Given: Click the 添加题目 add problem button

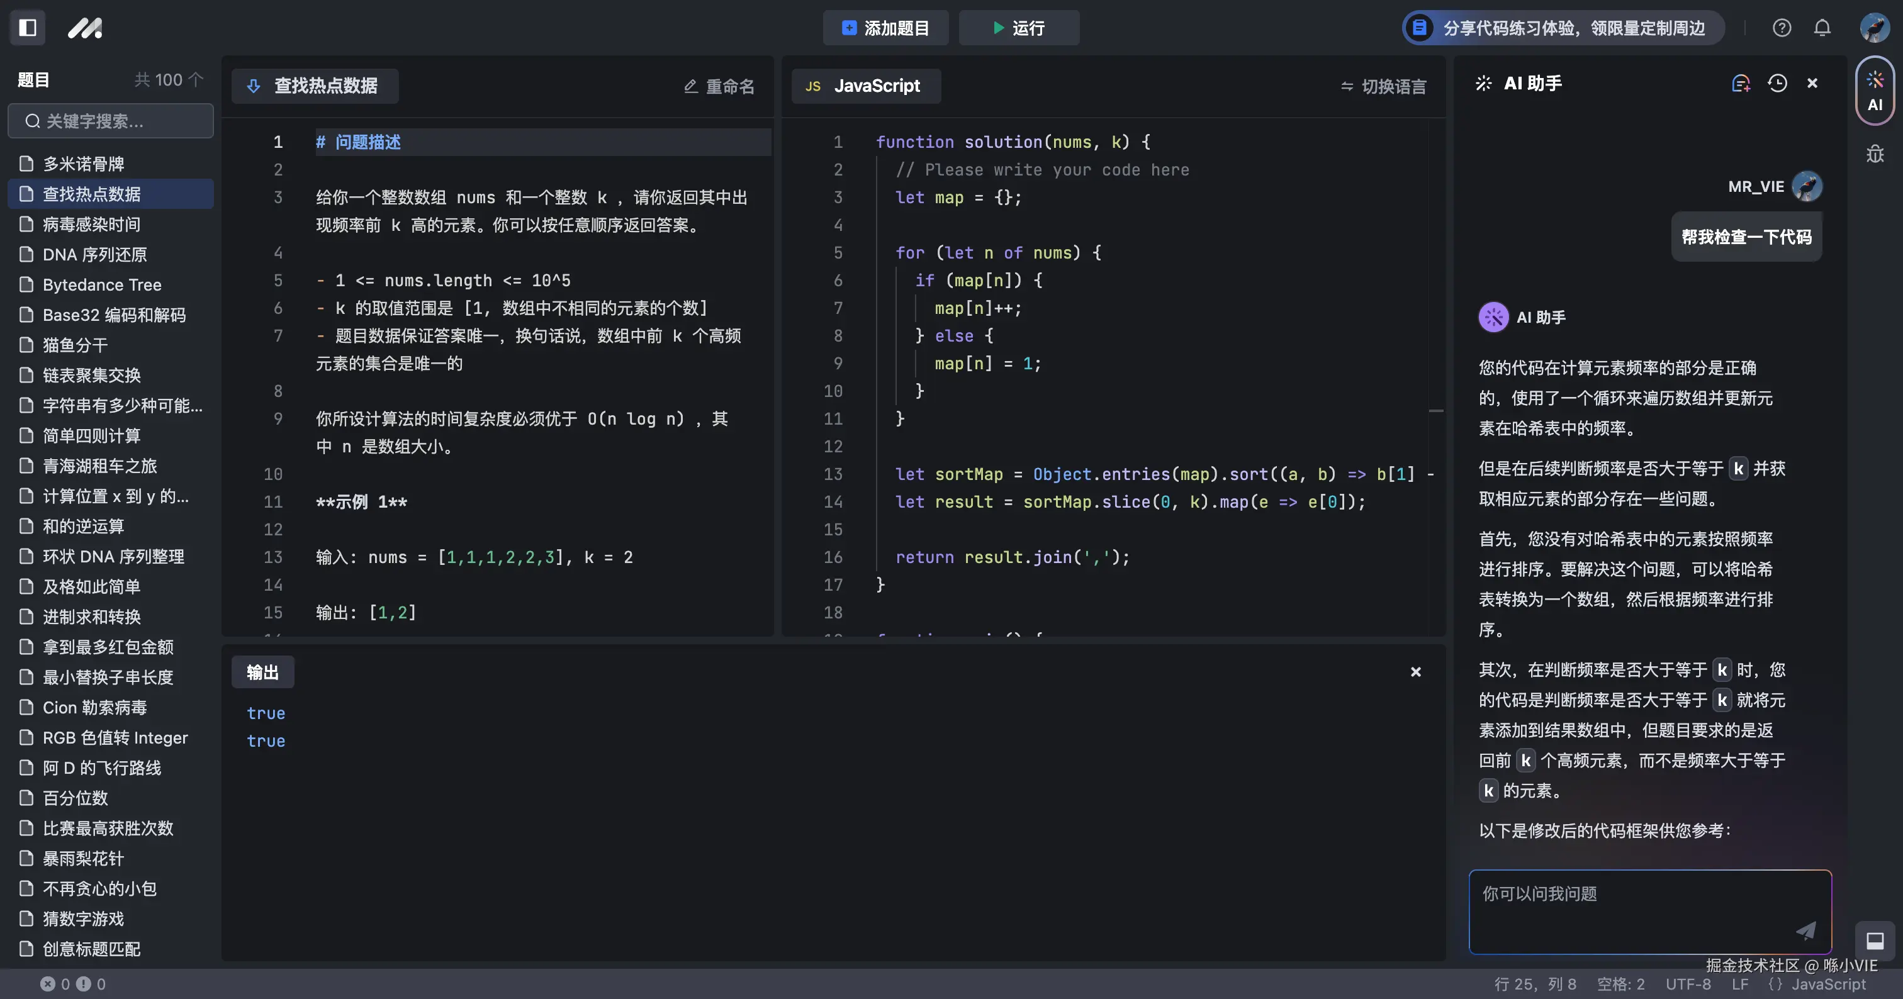Looking at the screenshot, I should click(885, 28).
